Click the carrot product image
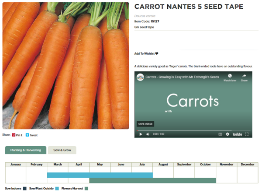The width and height of the screenshot is (262, 193). click(x=65, y=66)
